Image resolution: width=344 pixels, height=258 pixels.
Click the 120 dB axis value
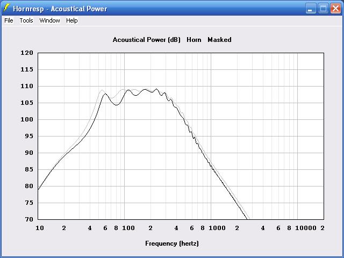point(27,53)
